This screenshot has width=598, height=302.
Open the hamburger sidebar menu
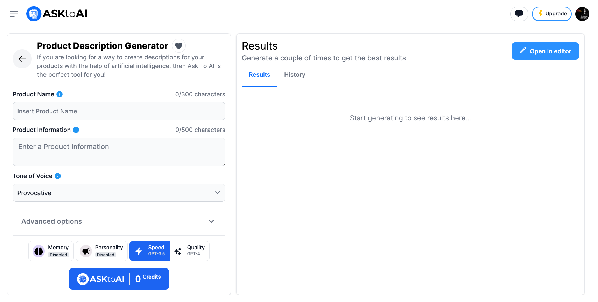tap(14, 14)
